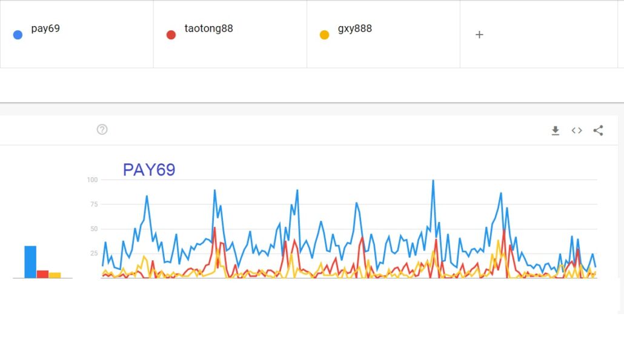The height and width of the screenshot is (345, 624).
Task: Click the 100 y-axis label
Action: tap(92, 180)
